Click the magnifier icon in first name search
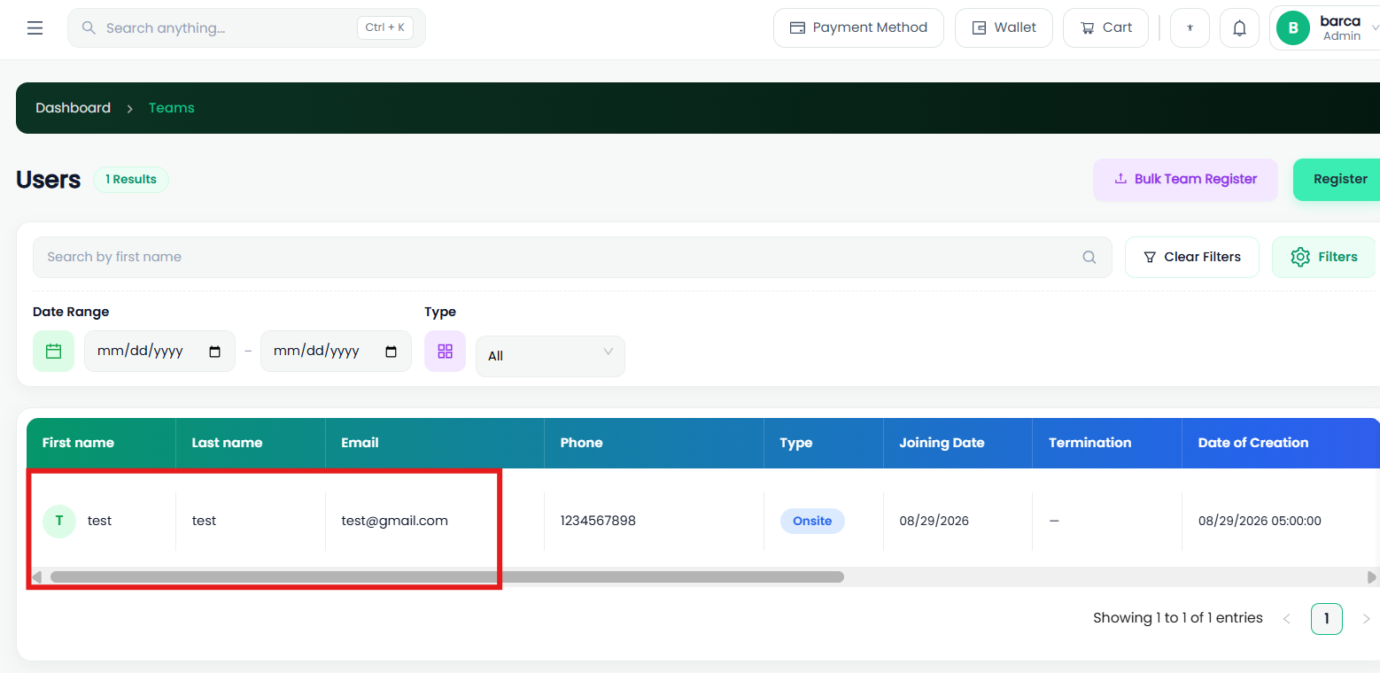 tap(1089, 258)
